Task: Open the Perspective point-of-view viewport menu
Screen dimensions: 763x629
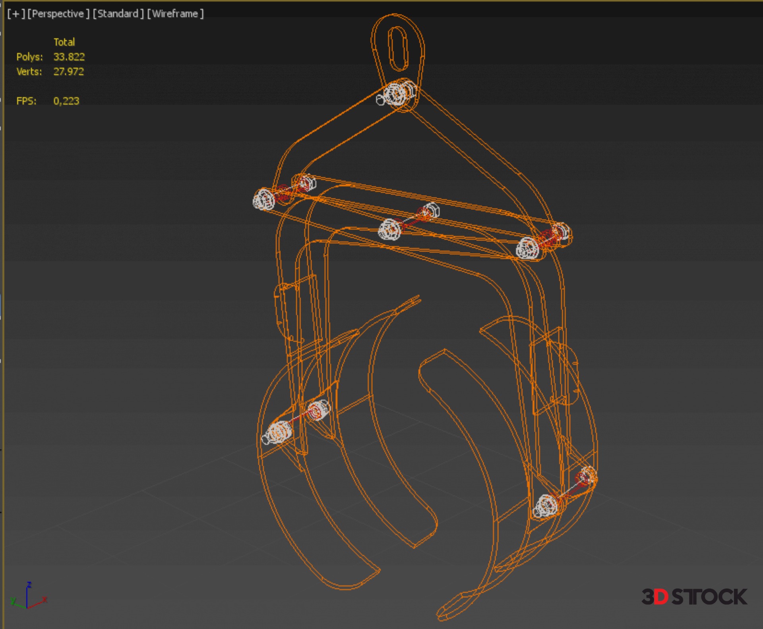Action: (x=58, y=14)
